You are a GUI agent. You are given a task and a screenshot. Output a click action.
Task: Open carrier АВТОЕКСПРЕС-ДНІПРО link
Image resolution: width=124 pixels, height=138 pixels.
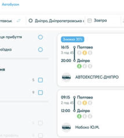[x=97, y=77]
